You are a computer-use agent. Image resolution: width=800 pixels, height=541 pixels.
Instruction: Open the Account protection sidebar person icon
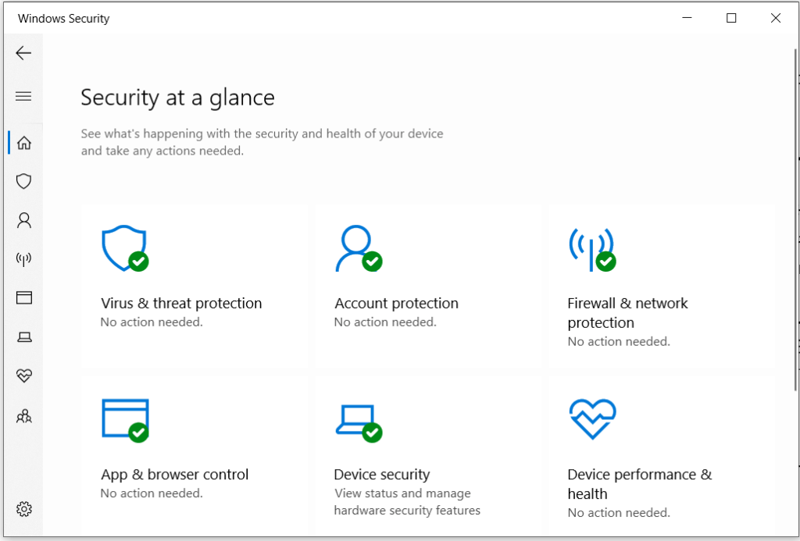(23, 220)
